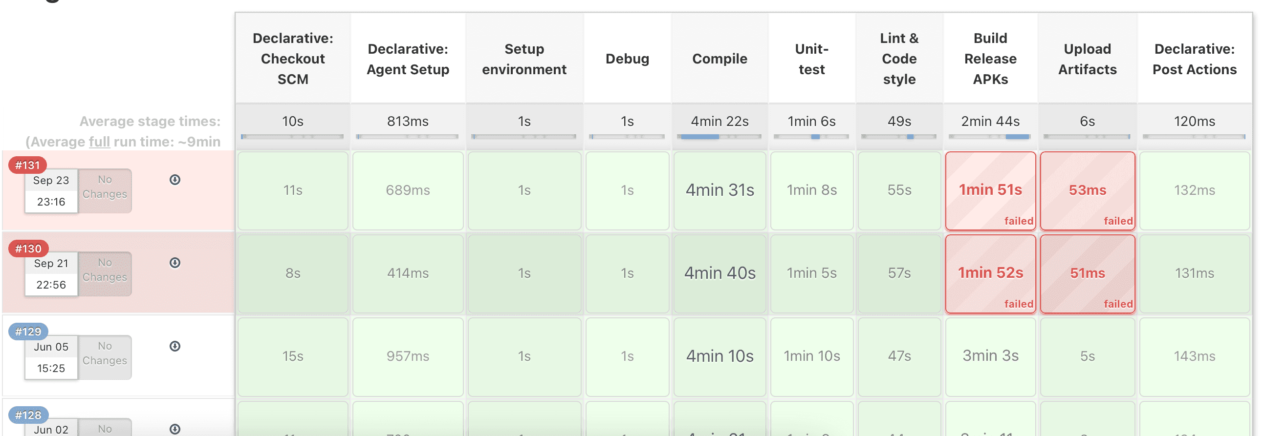Open failed Upload Artifacts 53ms cell

click(1088, 191)
